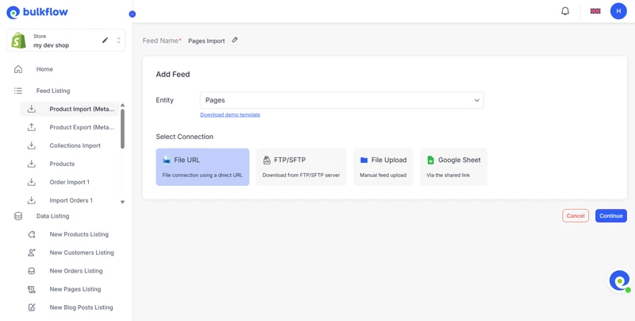The width and height of the screenshot is (635, 321).
Task: Open Order Import 1 feed
Action: (x=70, y=182)
